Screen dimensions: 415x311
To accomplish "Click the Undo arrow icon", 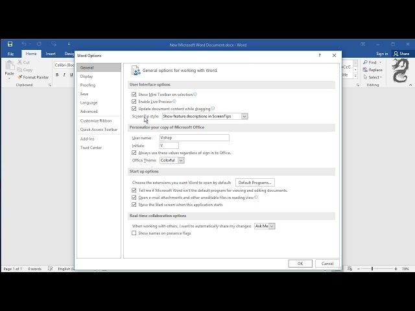I will click(24, 44).
